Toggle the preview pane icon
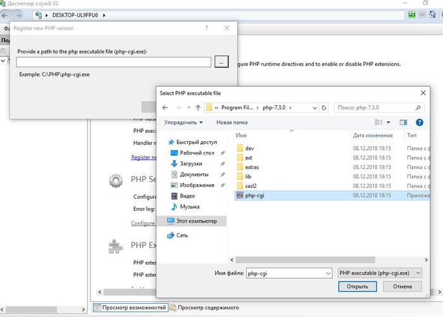Image resolution: width=443 pixels, height=317 pixels. click(402, 122)
